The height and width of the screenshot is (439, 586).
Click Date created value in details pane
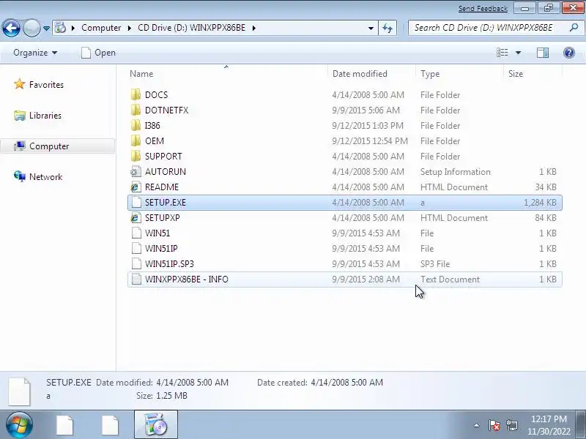pyautogui.click(x=346, y=382)
